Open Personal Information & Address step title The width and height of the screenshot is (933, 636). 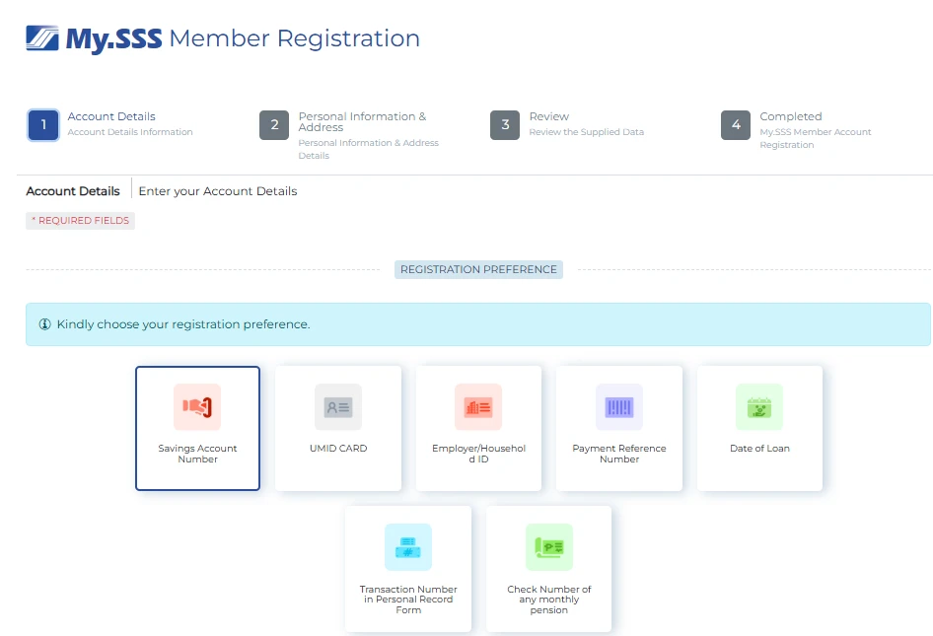(x=362, y=122)
